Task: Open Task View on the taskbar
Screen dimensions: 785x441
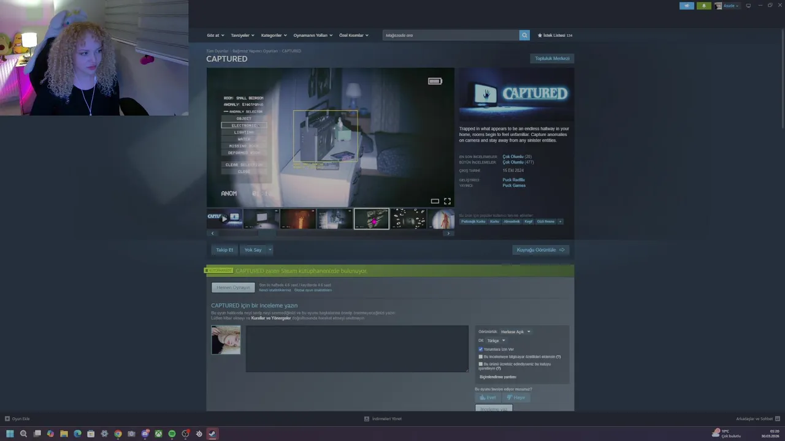Action: pyautogui.click(x=37, y=434)
